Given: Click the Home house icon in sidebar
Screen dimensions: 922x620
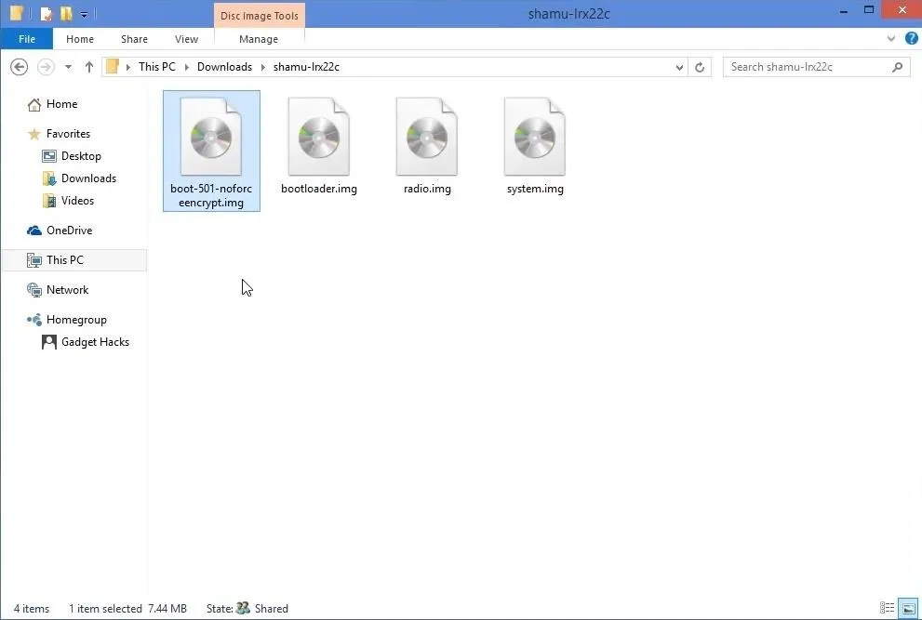Looking at the screenshot, I should (x=34, y=105).
